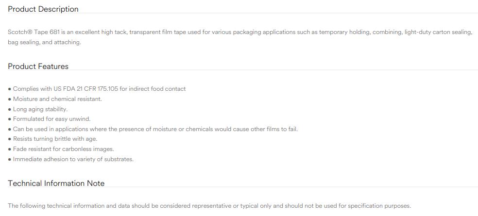Screen dimensions: 478x216
Task: Click the Product Description heading
Action: click(x=43, y=9)
